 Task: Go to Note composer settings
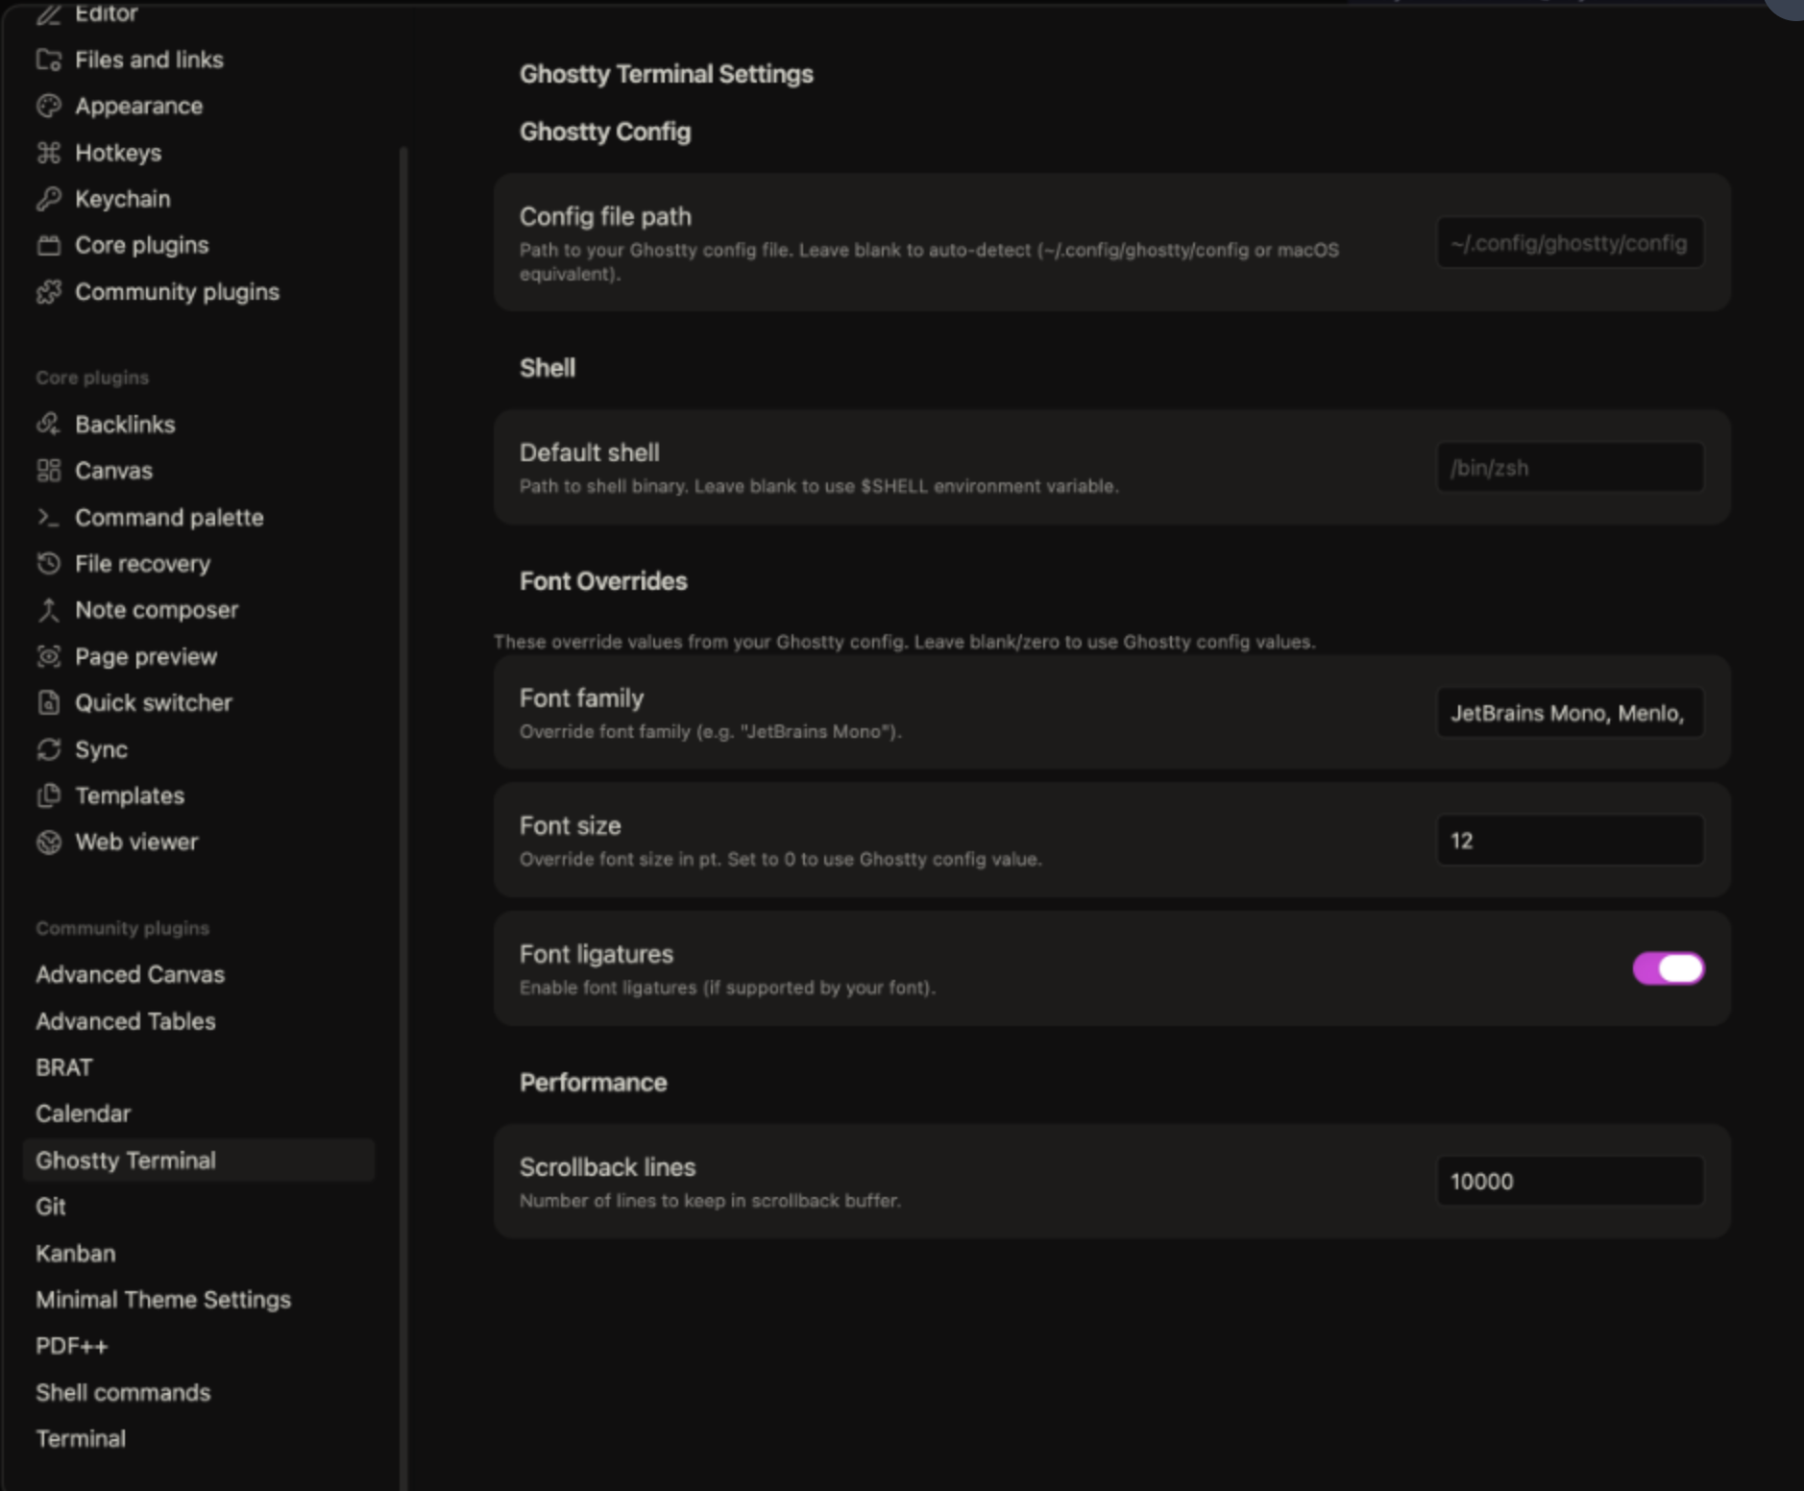(x=199, y=610)
